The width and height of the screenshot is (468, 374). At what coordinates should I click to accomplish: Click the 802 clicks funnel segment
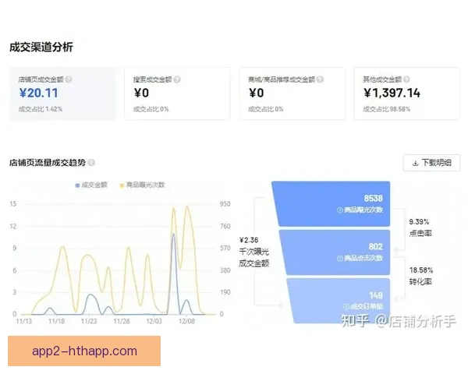(x=335, y=252)
